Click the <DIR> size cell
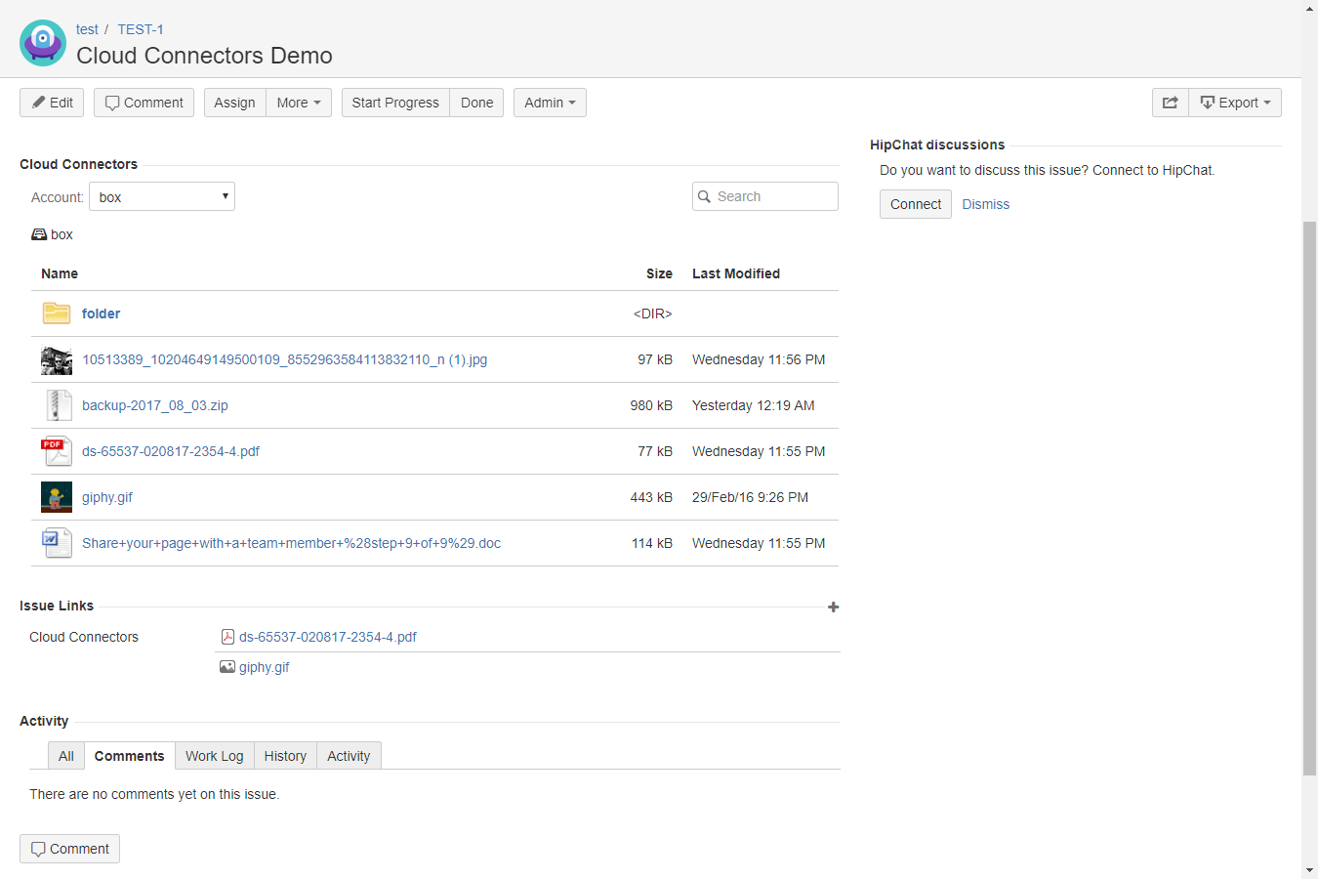The width and height of the screenshot is (1318, 879). coord(653,314)
